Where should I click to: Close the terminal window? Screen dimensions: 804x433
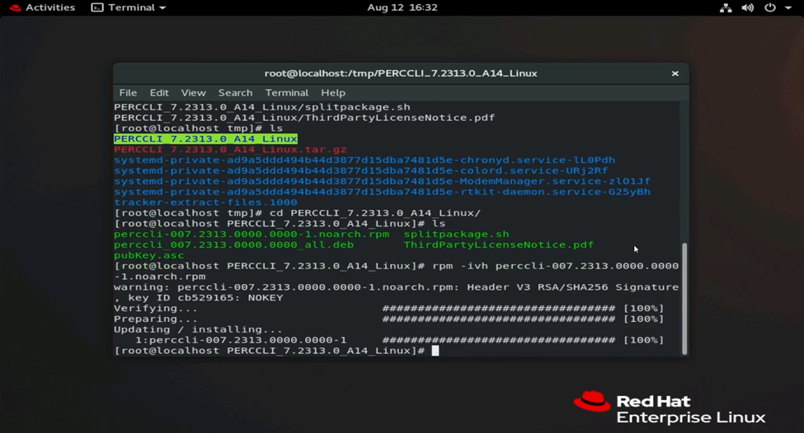tap(675, 74)
